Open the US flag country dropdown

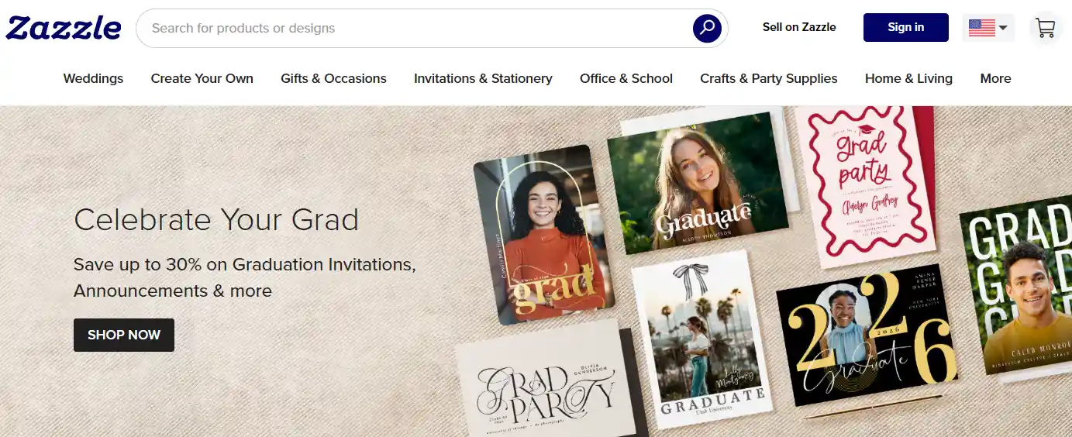[988, 28]
